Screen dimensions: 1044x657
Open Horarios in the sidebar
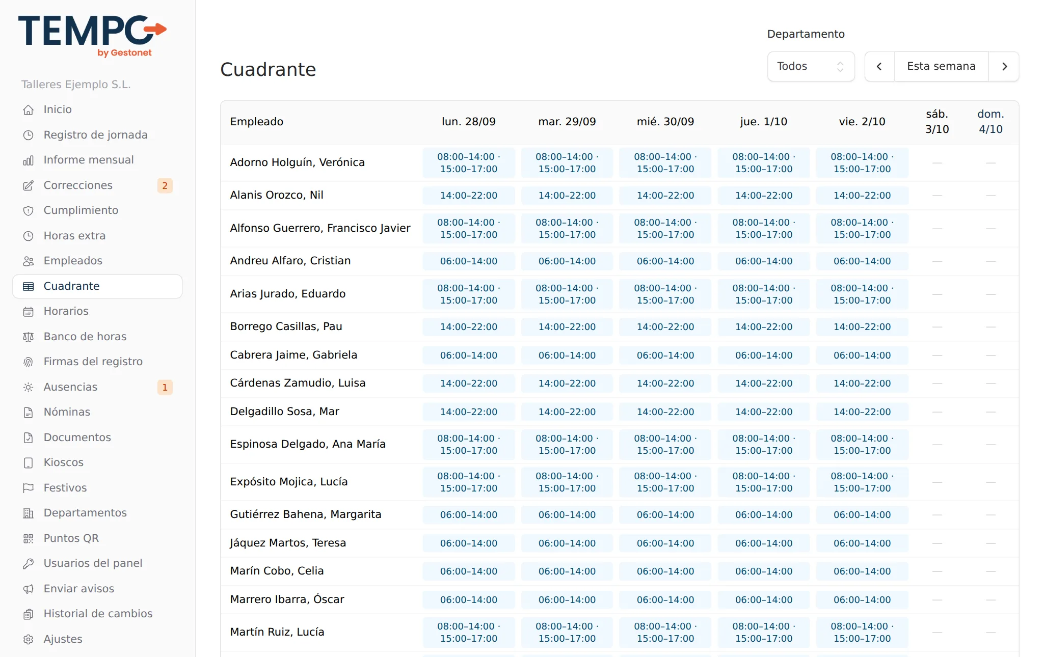(x=97, y=311)
